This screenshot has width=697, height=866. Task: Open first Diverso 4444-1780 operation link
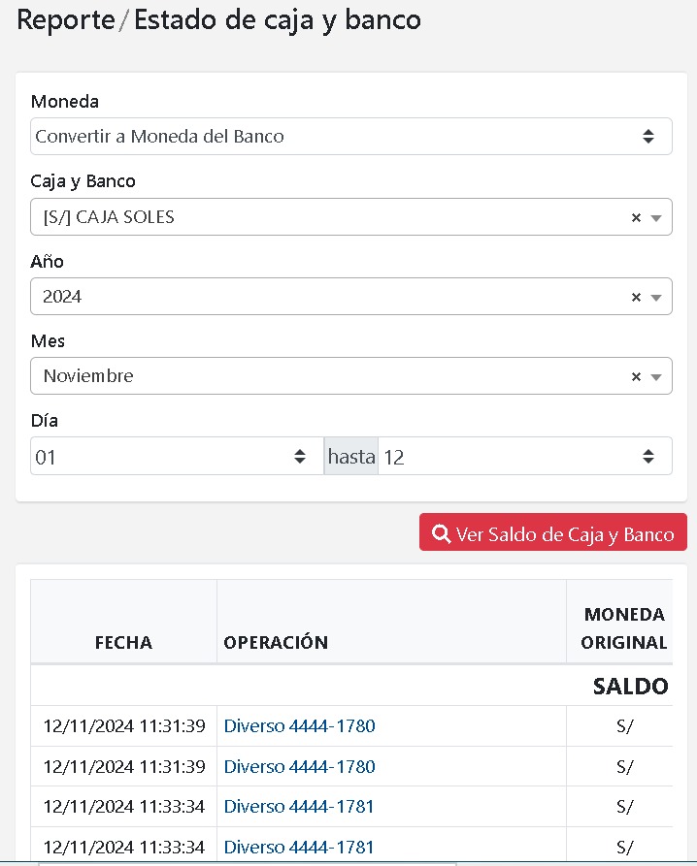pyautogui.click(x=299, y=726)
